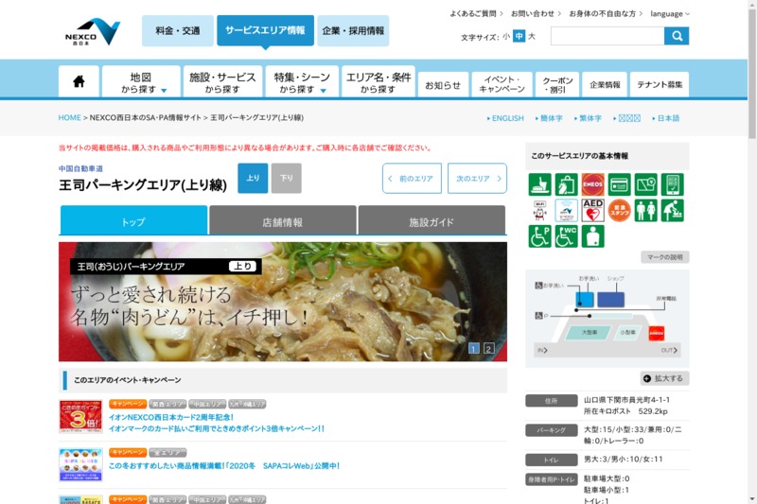This screenshot has height=504, width=757.
Task: Expand the 特集・シーンから探す dropdown
Action: (x=301, y=82)
